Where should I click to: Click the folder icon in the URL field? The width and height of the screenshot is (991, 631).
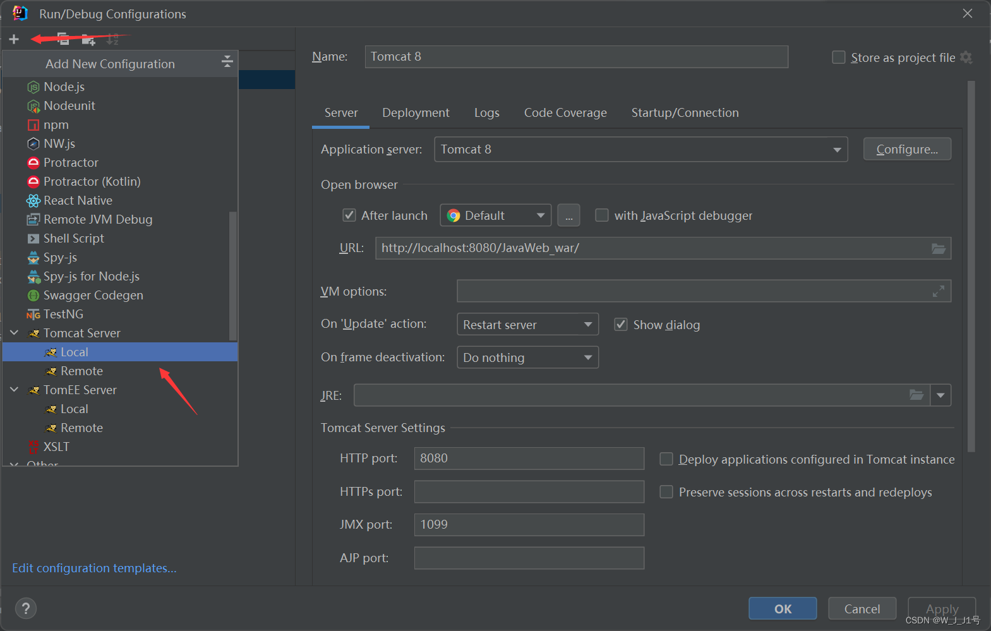pos(939,248)
